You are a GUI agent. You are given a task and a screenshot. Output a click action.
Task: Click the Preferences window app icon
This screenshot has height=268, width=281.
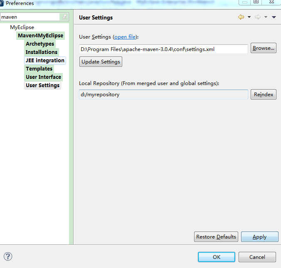(1, 3)
